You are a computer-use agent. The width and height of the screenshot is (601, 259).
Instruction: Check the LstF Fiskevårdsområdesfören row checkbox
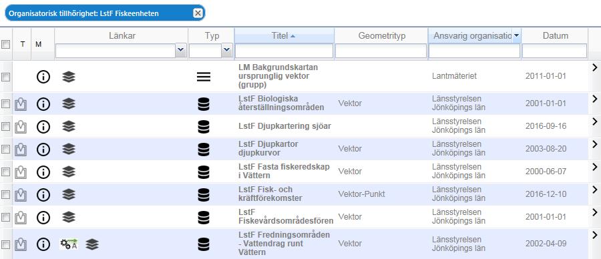(x=5, y=218)
